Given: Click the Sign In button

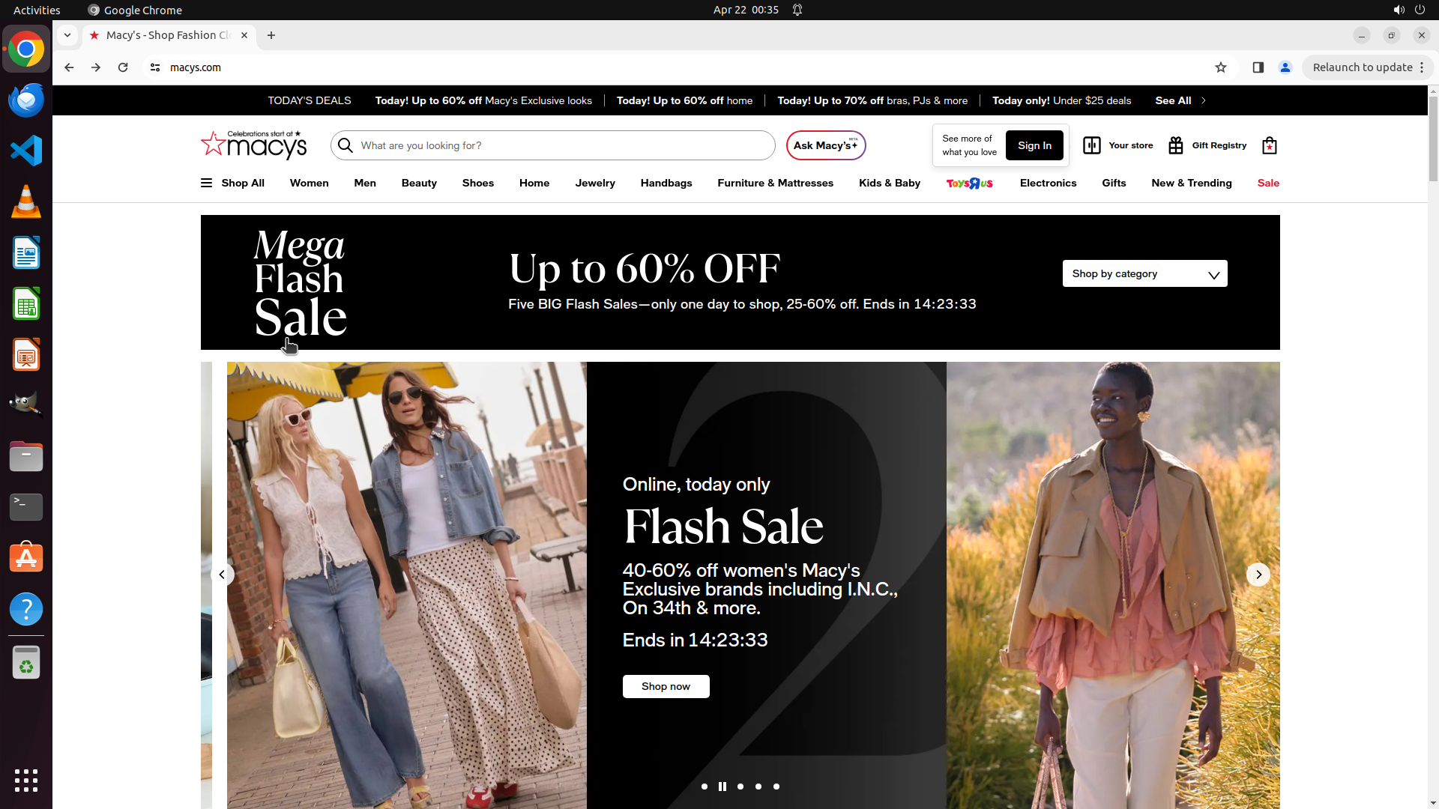Looking at the screenshot, I should pyautogui.click(x=1034, y=145).
